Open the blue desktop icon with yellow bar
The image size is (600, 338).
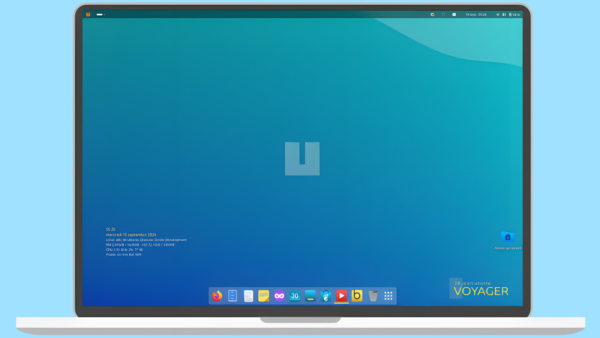click(x=310, y=296)
